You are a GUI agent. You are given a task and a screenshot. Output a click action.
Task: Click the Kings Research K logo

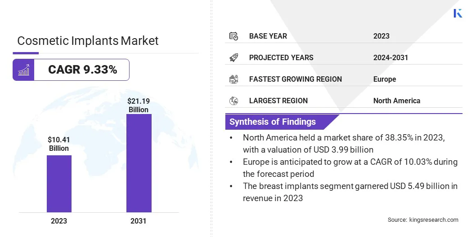tap(457, 13)
